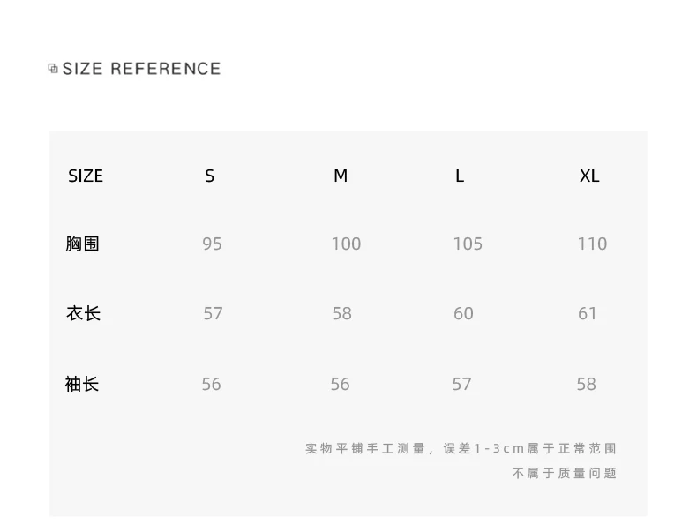Click the note line 不属于质量问题
This screenshot has height=532, width=697.
[565, 474]
